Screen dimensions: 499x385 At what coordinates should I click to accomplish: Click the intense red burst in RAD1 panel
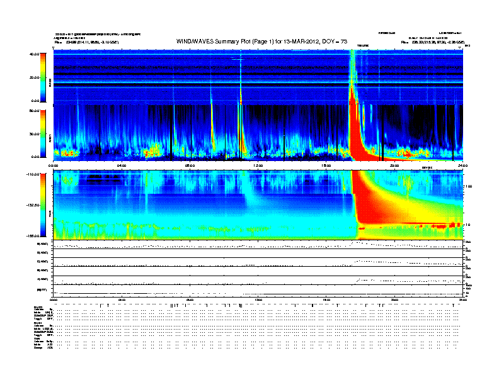tap(355, 133)
